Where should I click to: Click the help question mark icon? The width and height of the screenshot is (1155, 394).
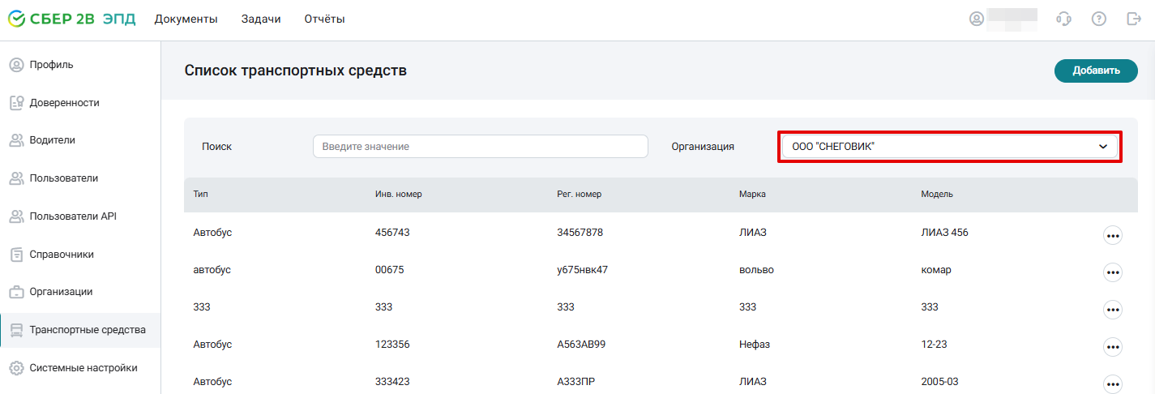click(x=1099, y=19)
